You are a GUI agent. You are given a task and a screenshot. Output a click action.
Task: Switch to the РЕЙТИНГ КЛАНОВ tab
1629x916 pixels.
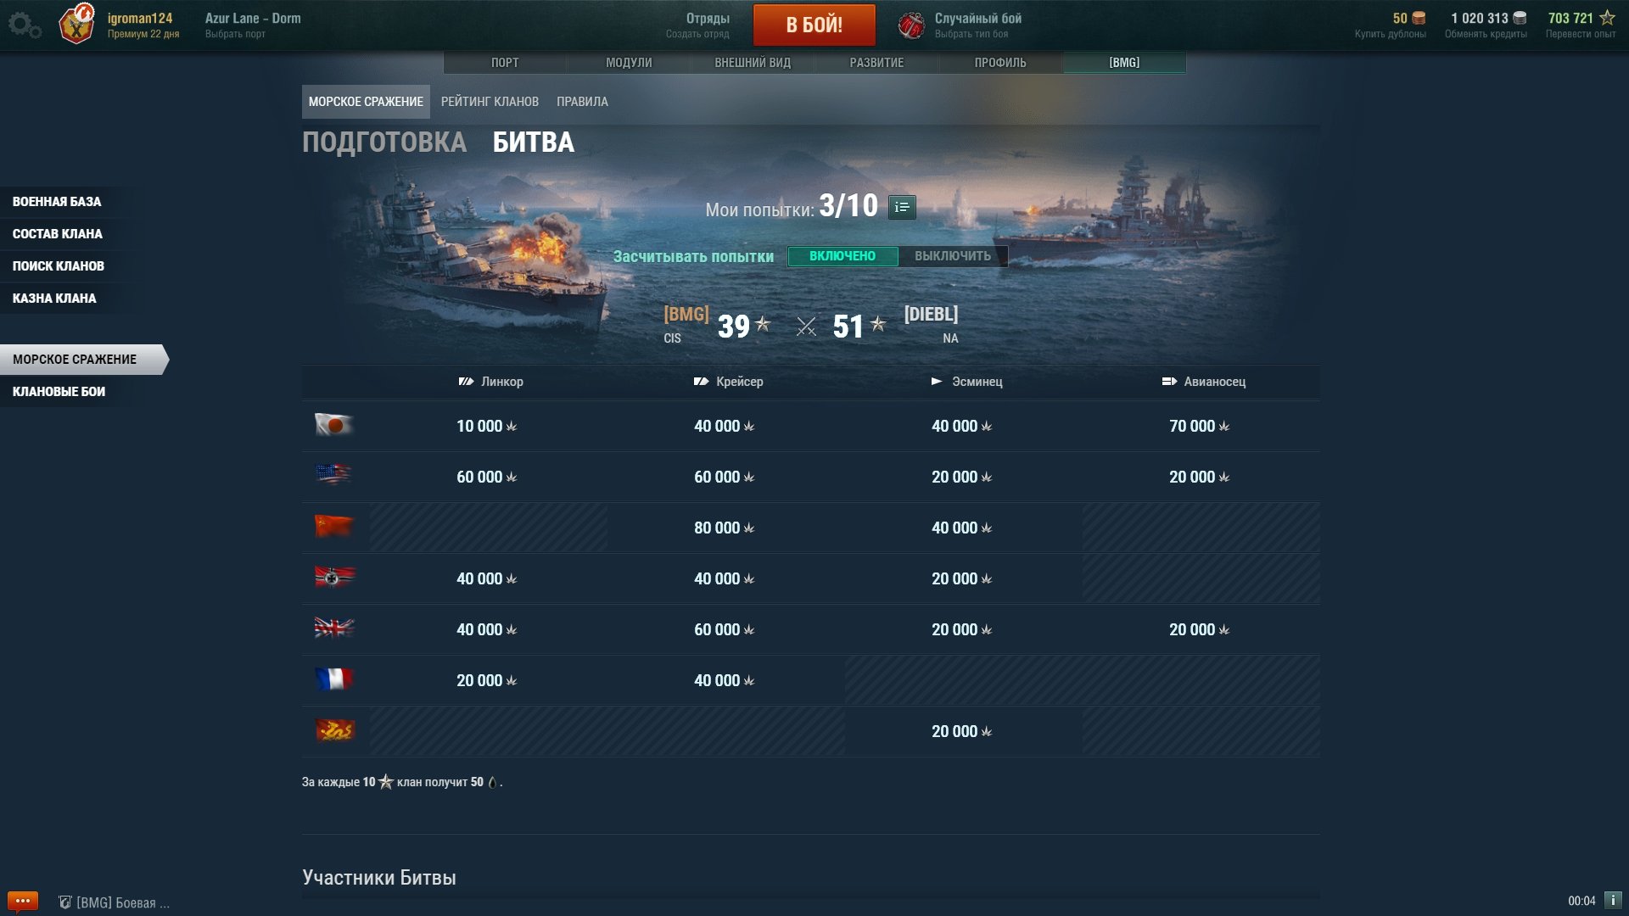pyautogui.click(x=490, y=102)
